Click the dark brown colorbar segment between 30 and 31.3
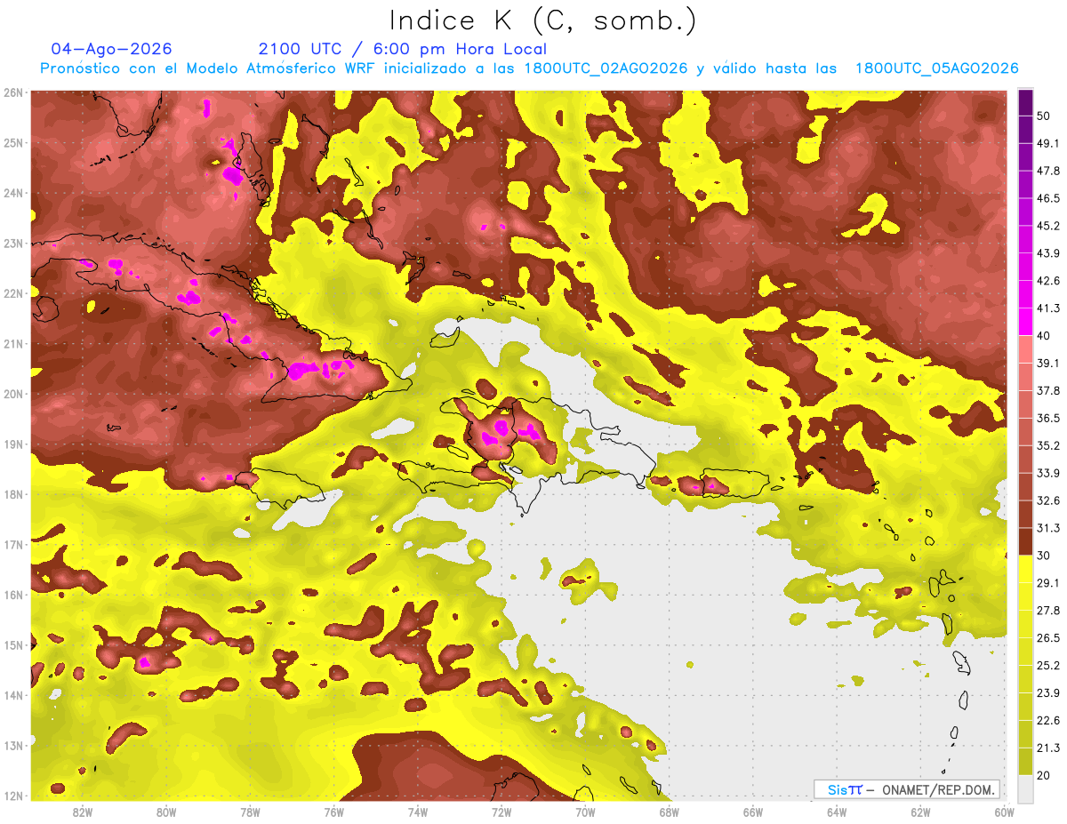1067x824 pixels. (1025, 541)
